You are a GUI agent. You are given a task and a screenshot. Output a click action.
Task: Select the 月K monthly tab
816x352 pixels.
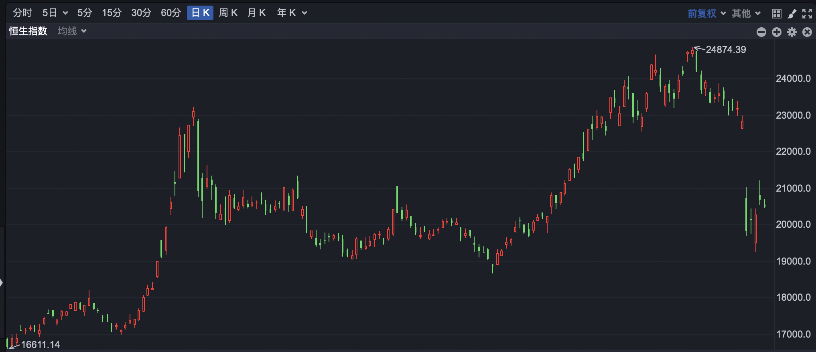pos(257,13)
